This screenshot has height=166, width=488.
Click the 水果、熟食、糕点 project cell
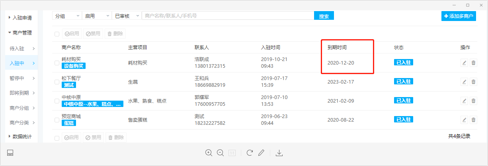click(147, 101)
